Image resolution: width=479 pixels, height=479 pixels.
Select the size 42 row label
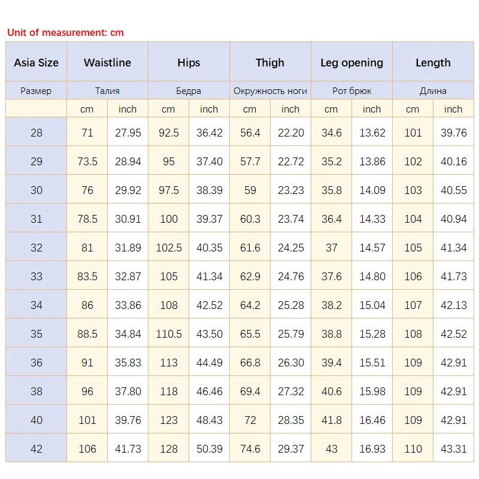point(37,448)
